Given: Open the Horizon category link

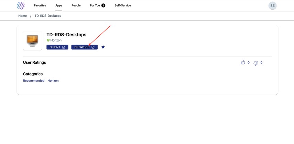Looking at the screenshot, I should point(53,81).
